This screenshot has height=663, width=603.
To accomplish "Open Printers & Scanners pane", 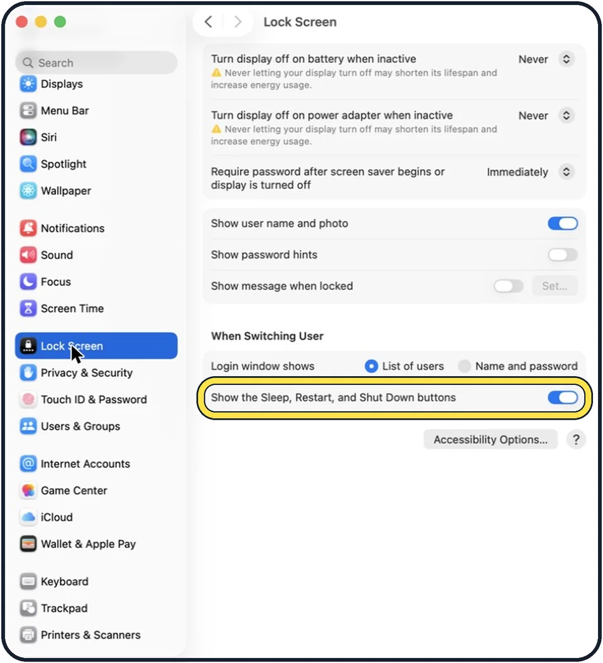I will pyautogui.click(x=96, y=635).
